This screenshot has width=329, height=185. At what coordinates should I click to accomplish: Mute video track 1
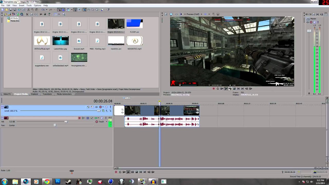(106, 107)
